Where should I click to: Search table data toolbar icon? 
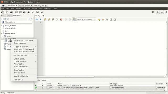pyautogui.click(x=38, y=12)
